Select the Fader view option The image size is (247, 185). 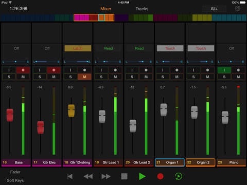click(x=15, y=172)
